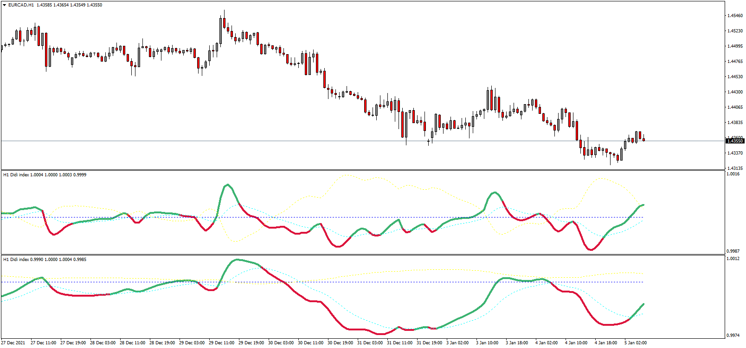Screen dimensions: 746x348
Task: Select the 1.45230 price axis label
Action: click(735, 31)
